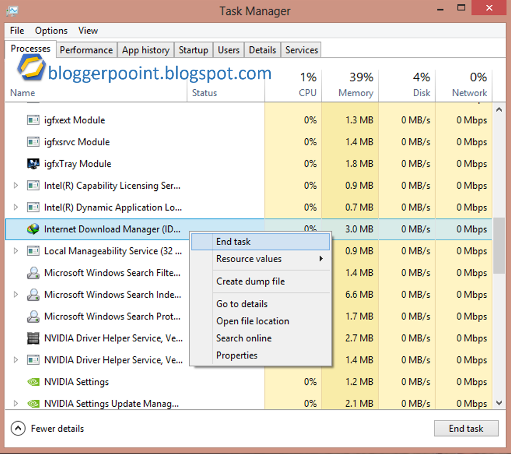Click the End task button at bottom
Viewport: 511px width, 454px height.
pyautogui.click(x=466, y=428)
